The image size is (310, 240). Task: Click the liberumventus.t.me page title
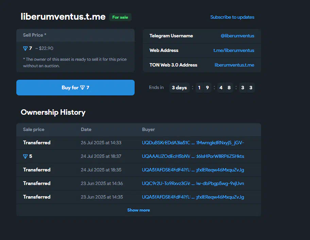(x=63, y=17)
